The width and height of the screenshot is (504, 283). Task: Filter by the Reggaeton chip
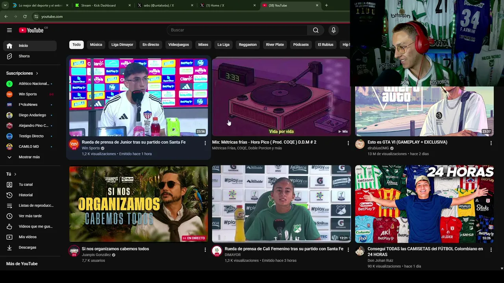(x=248, y=45)
